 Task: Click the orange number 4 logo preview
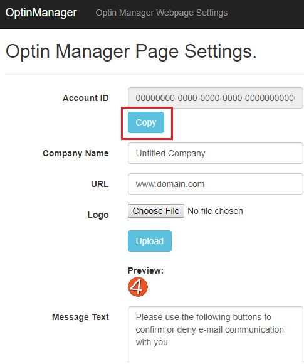pos(138,287)
